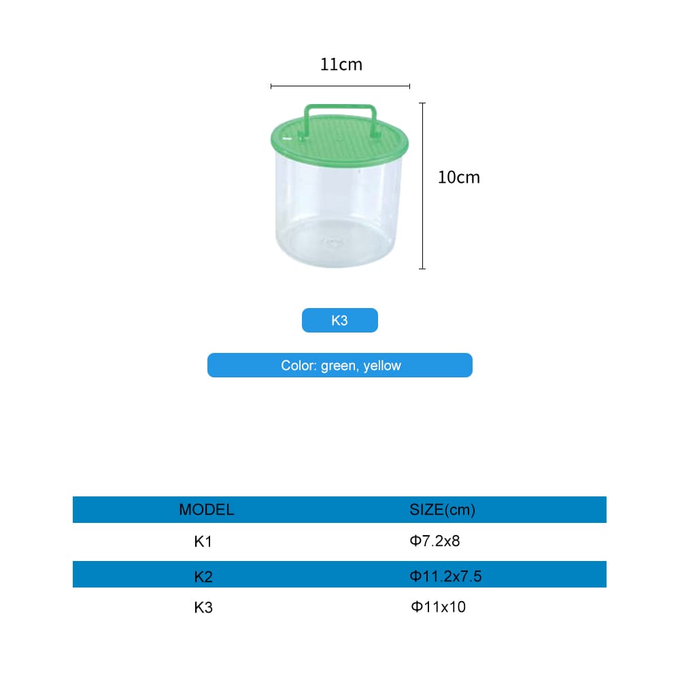Click the blue K3 model badge
Viewport: 680px width, 680px height.
339,320
